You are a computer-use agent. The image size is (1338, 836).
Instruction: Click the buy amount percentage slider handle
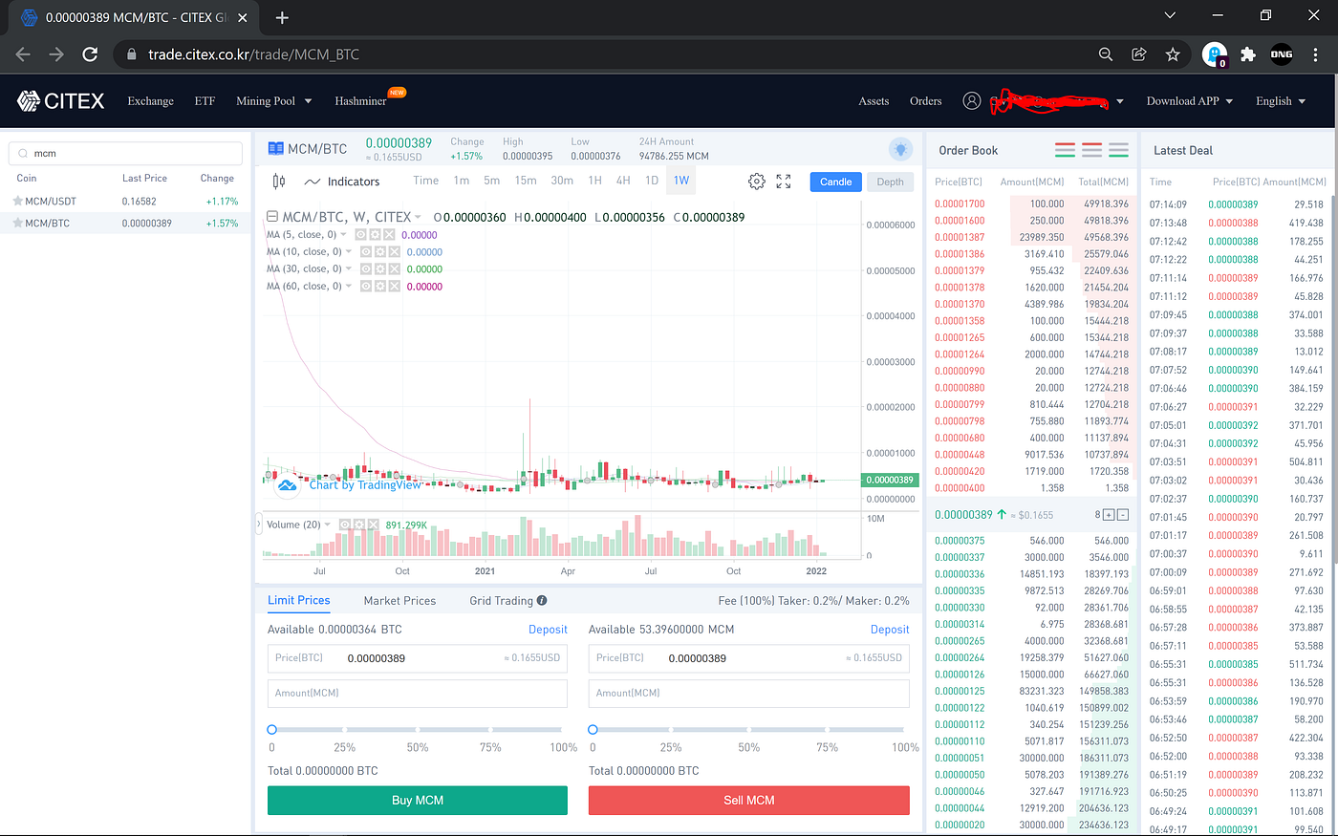click(271, 730)
